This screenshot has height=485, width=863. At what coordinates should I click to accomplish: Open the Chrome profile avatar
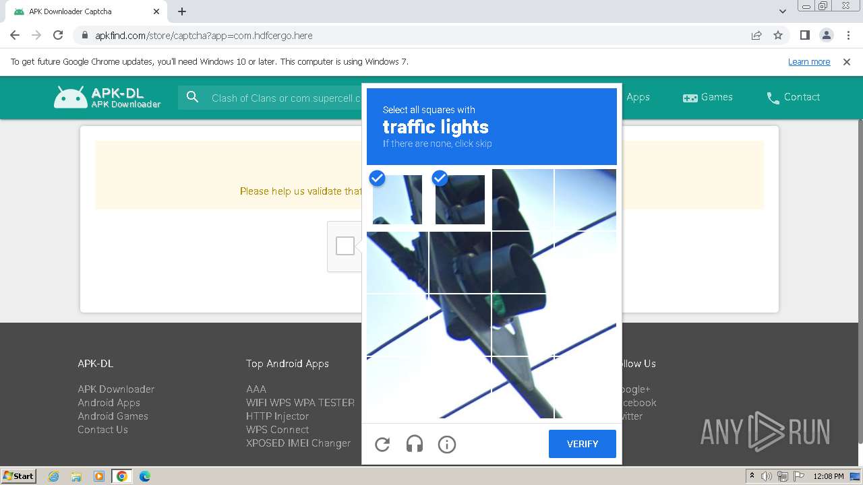[827, 35]
